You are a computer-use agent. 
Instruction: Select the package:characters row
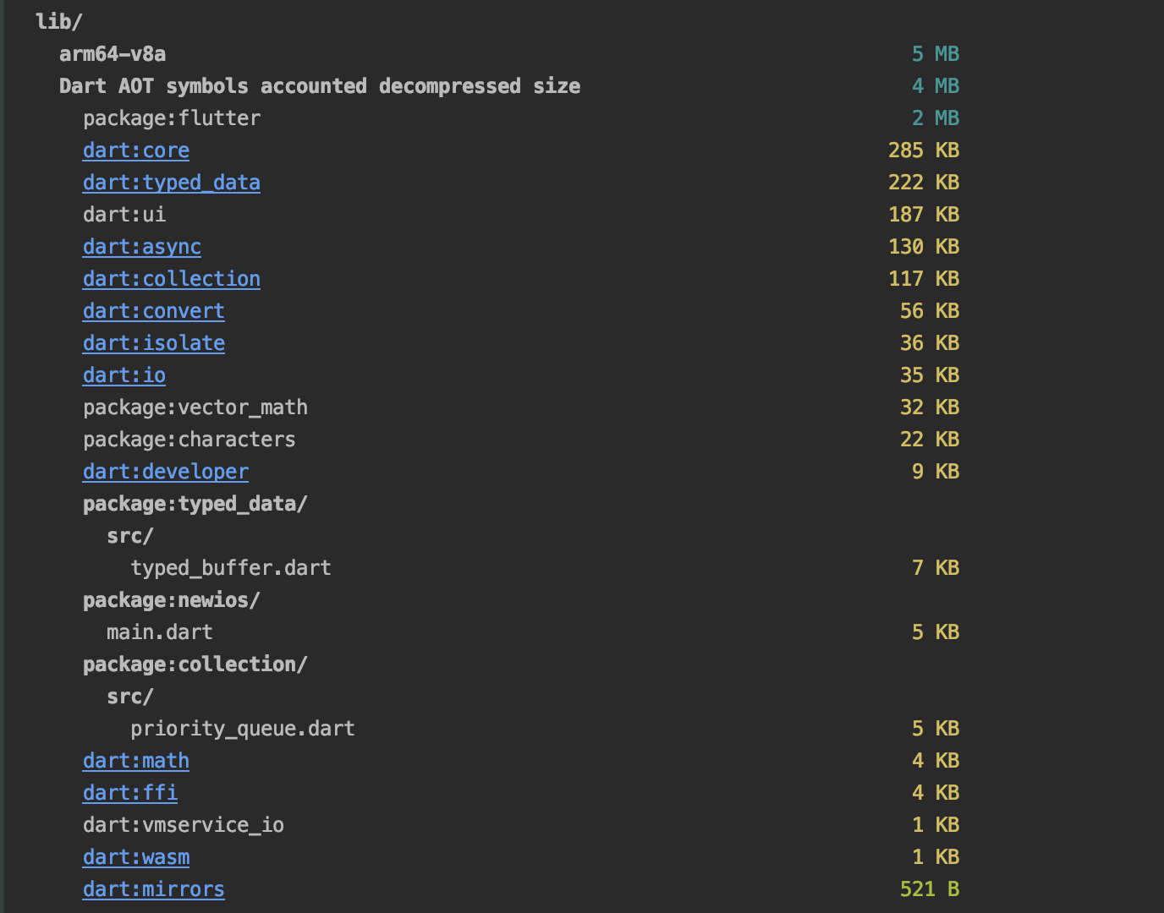tap(189, 440)
